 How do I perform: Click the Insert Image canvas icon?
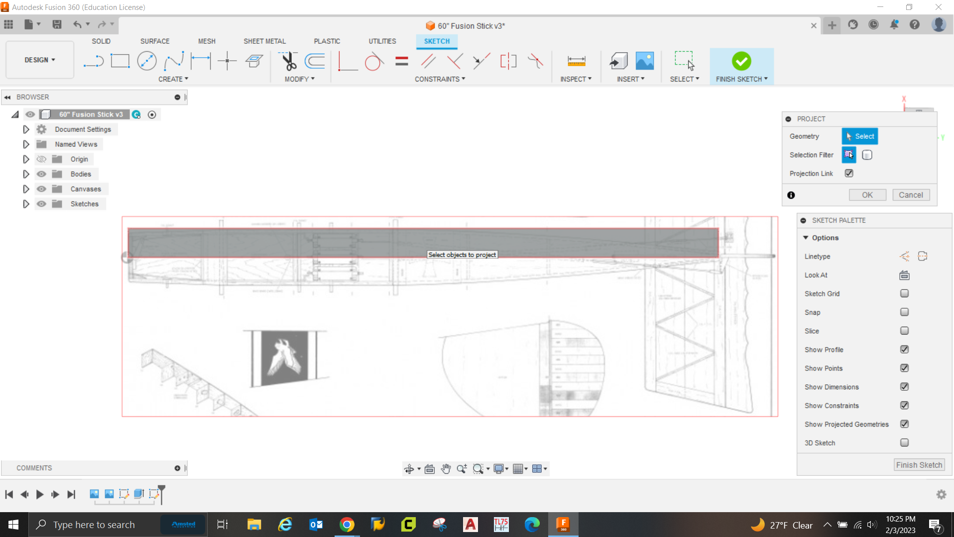point(644,61)
